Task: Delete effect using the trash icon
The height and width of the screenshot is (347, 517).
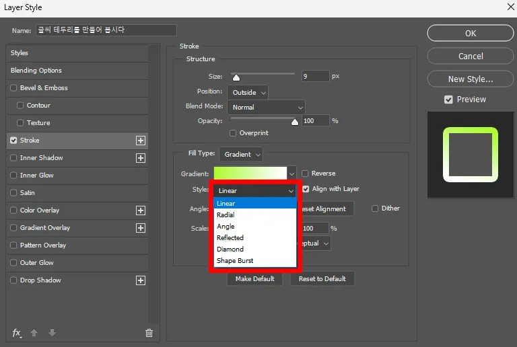Action: [x=149, y=333]
